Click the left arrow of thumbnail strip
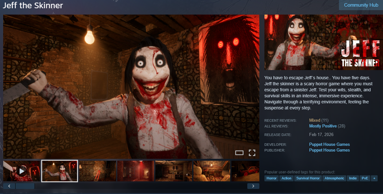 pos(9,186)
